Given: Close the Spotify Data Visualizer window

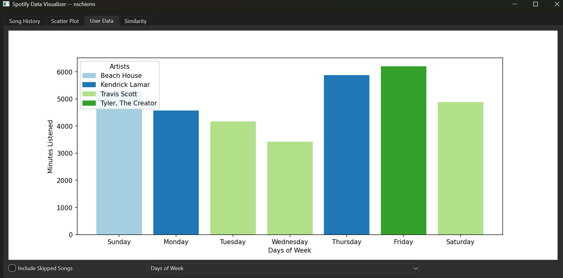Looking at the screenshot, I should point(557,4).
